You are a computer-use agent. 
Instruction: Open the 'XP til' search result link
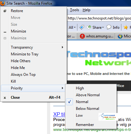(59, 114)
